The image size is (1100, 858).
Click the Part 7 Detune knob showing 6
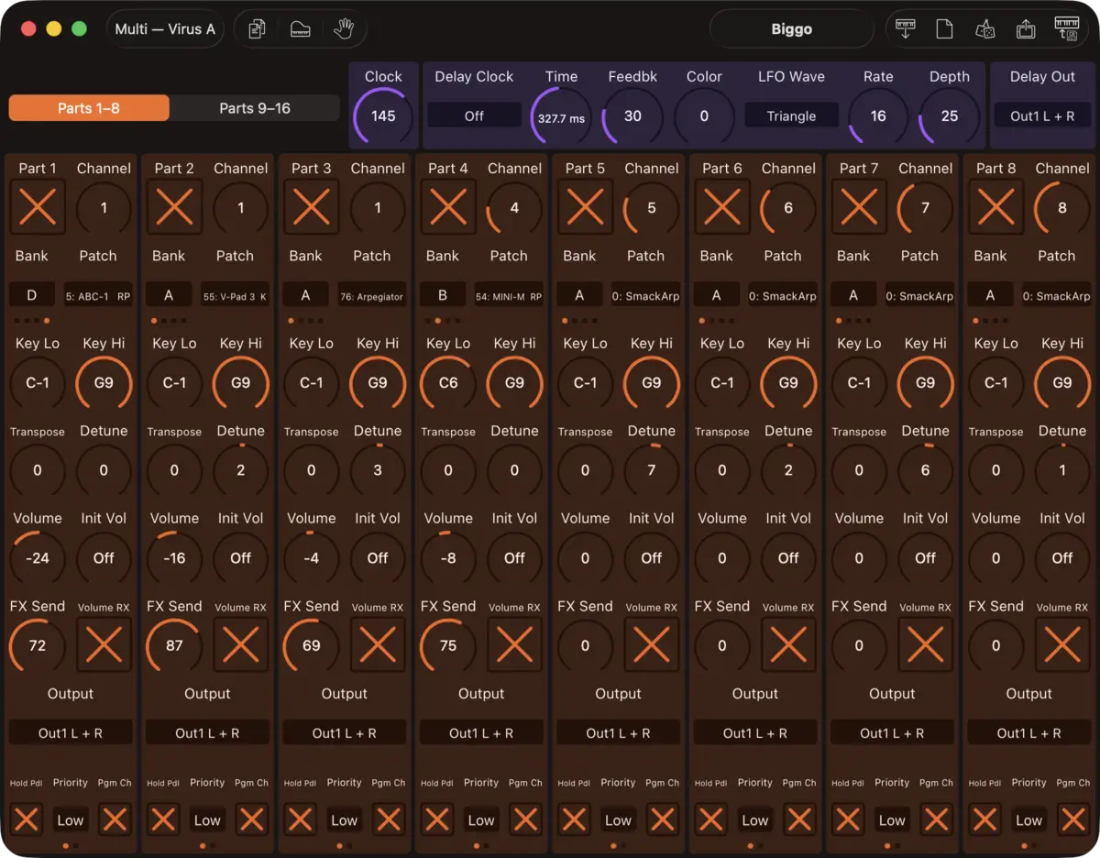tap(926, 470)
